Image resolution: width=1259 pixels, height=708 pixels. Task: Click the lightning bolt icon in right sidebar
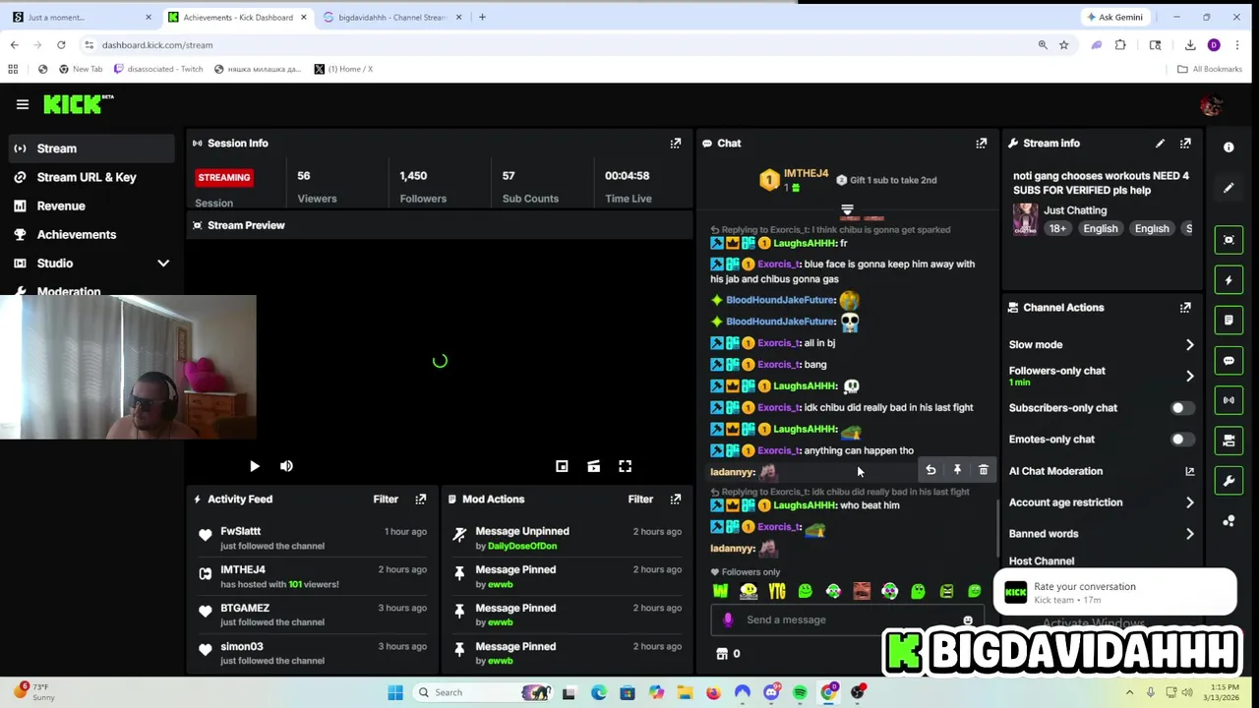(1229, 280)
